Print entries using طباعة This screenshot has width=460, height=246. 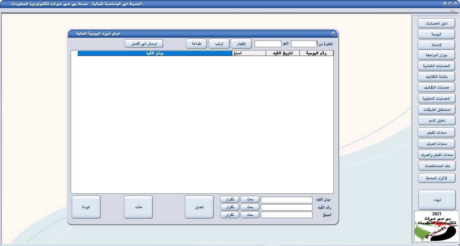point(196,43)
